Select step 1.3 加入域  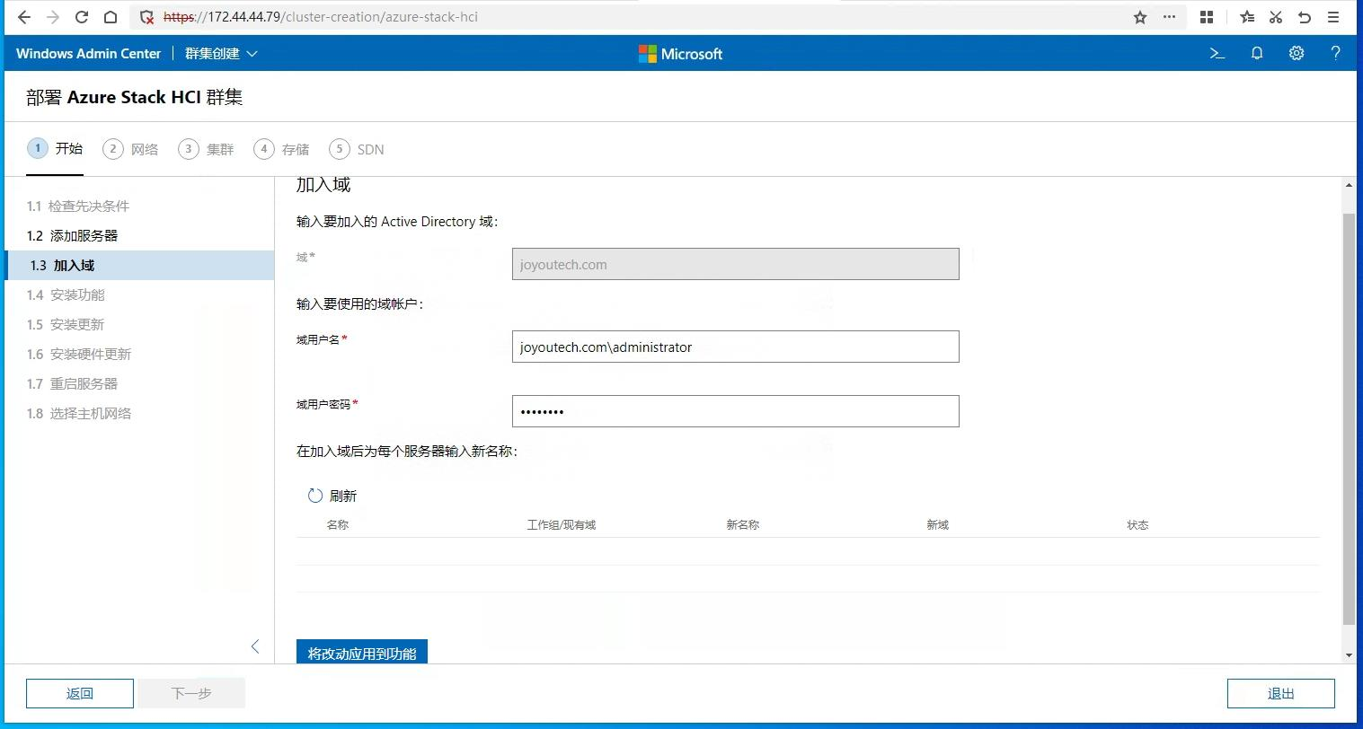coord(139,265)
